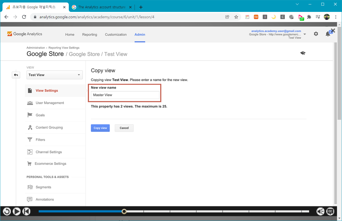Open the notifications bell icon
Screen dimensions: 342x221
[x=328, y=34]
